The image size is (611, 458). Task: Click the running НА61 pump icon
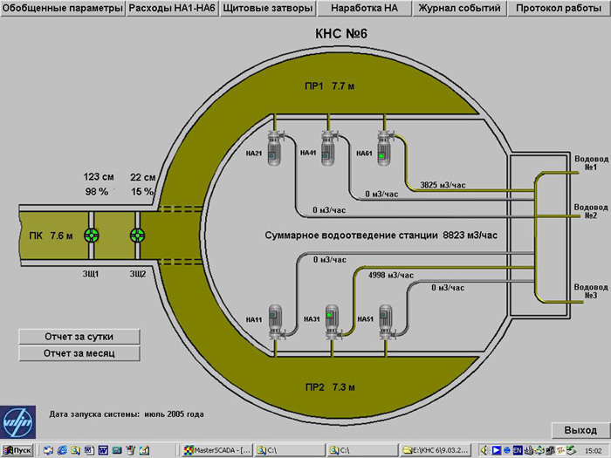[x=385, y=148]
